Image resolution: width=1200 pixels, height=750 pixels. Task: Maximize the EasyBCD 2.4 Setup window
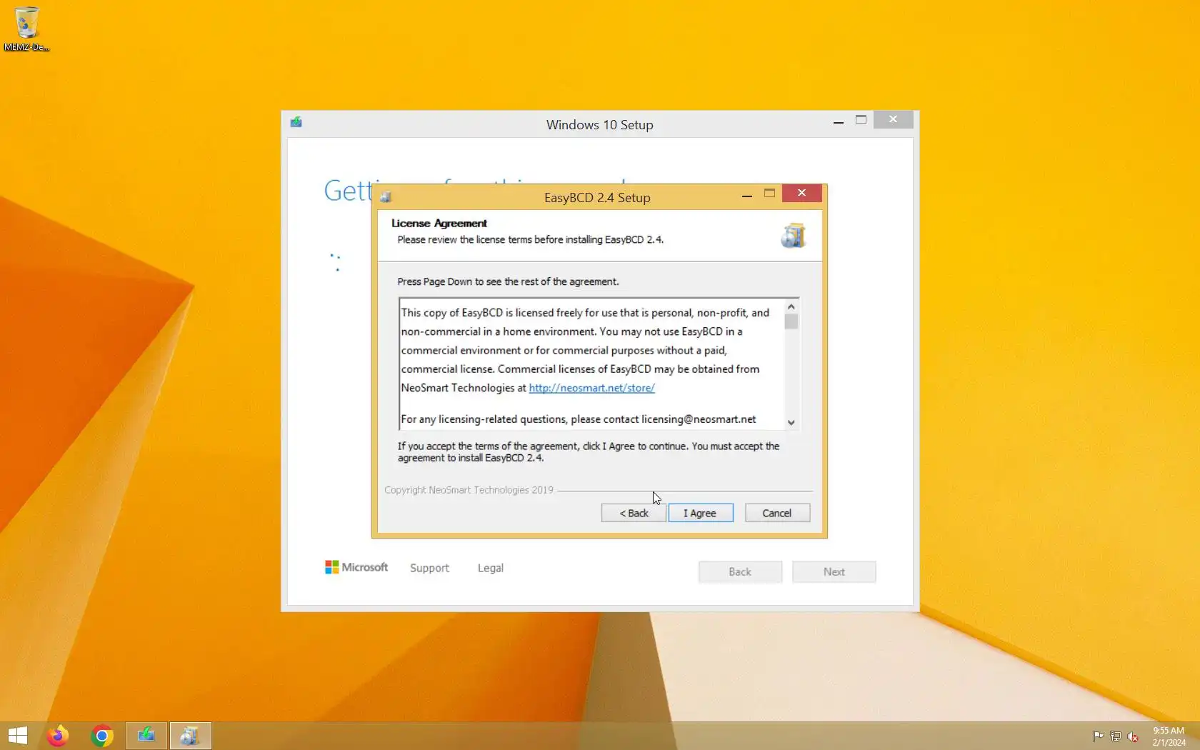769,193
